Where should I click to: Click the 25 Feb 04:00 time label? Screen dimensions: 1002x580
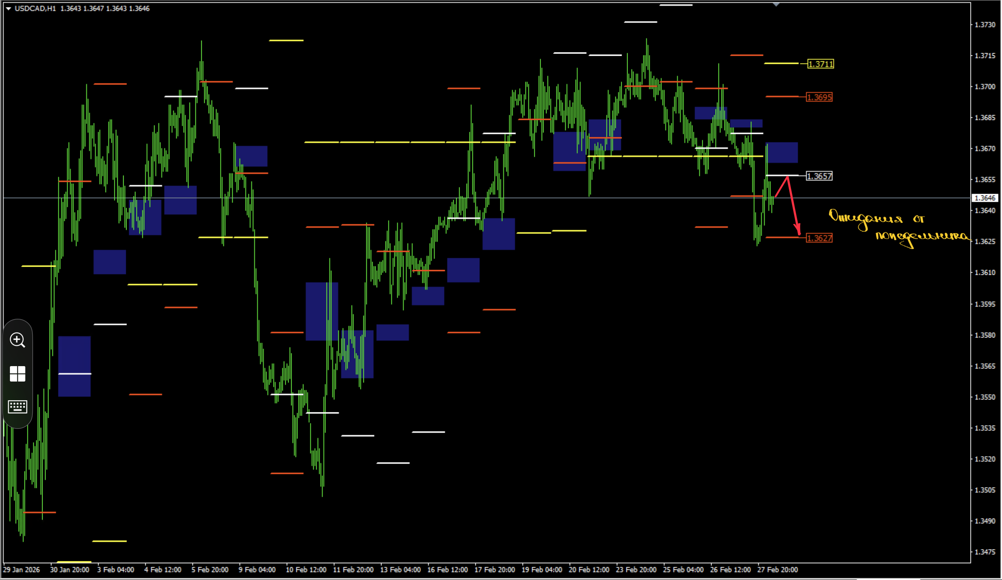click(x=683, y=570)
